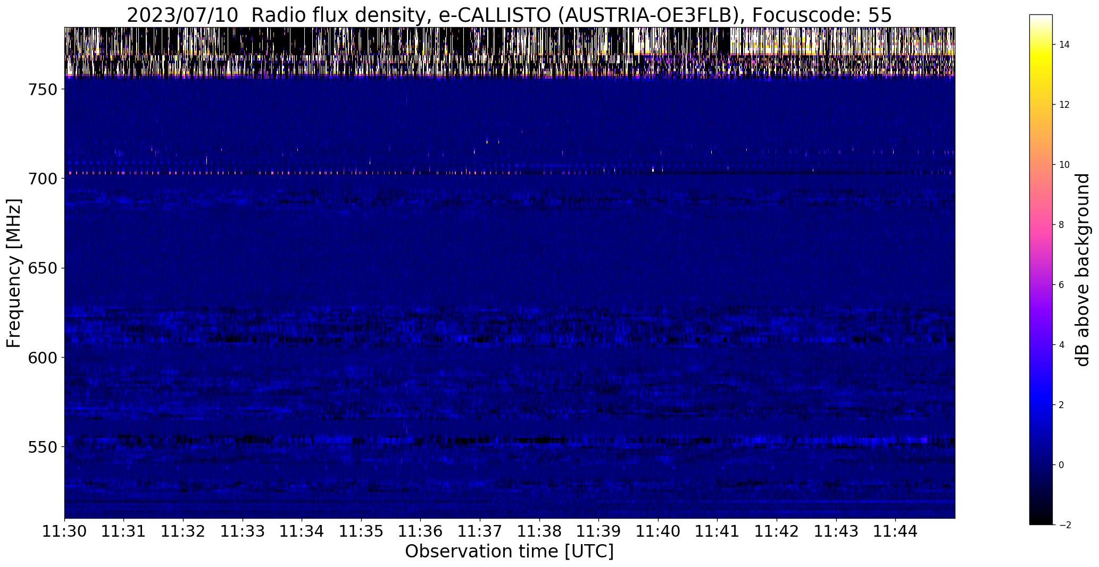Click the dark band near 553 MHz in the spectrogram
The height and width of the screenshot is (567, 1099).
[x=510, y=440]
